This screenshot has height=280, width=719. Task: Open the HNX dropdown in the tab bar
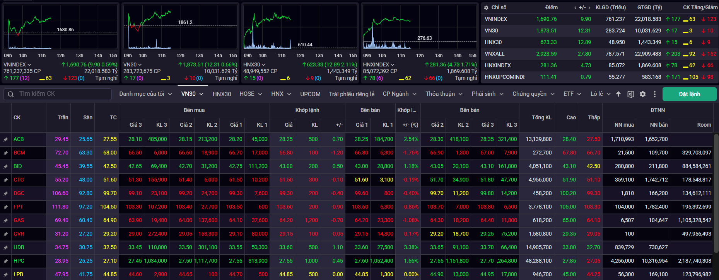click(281, 94)
